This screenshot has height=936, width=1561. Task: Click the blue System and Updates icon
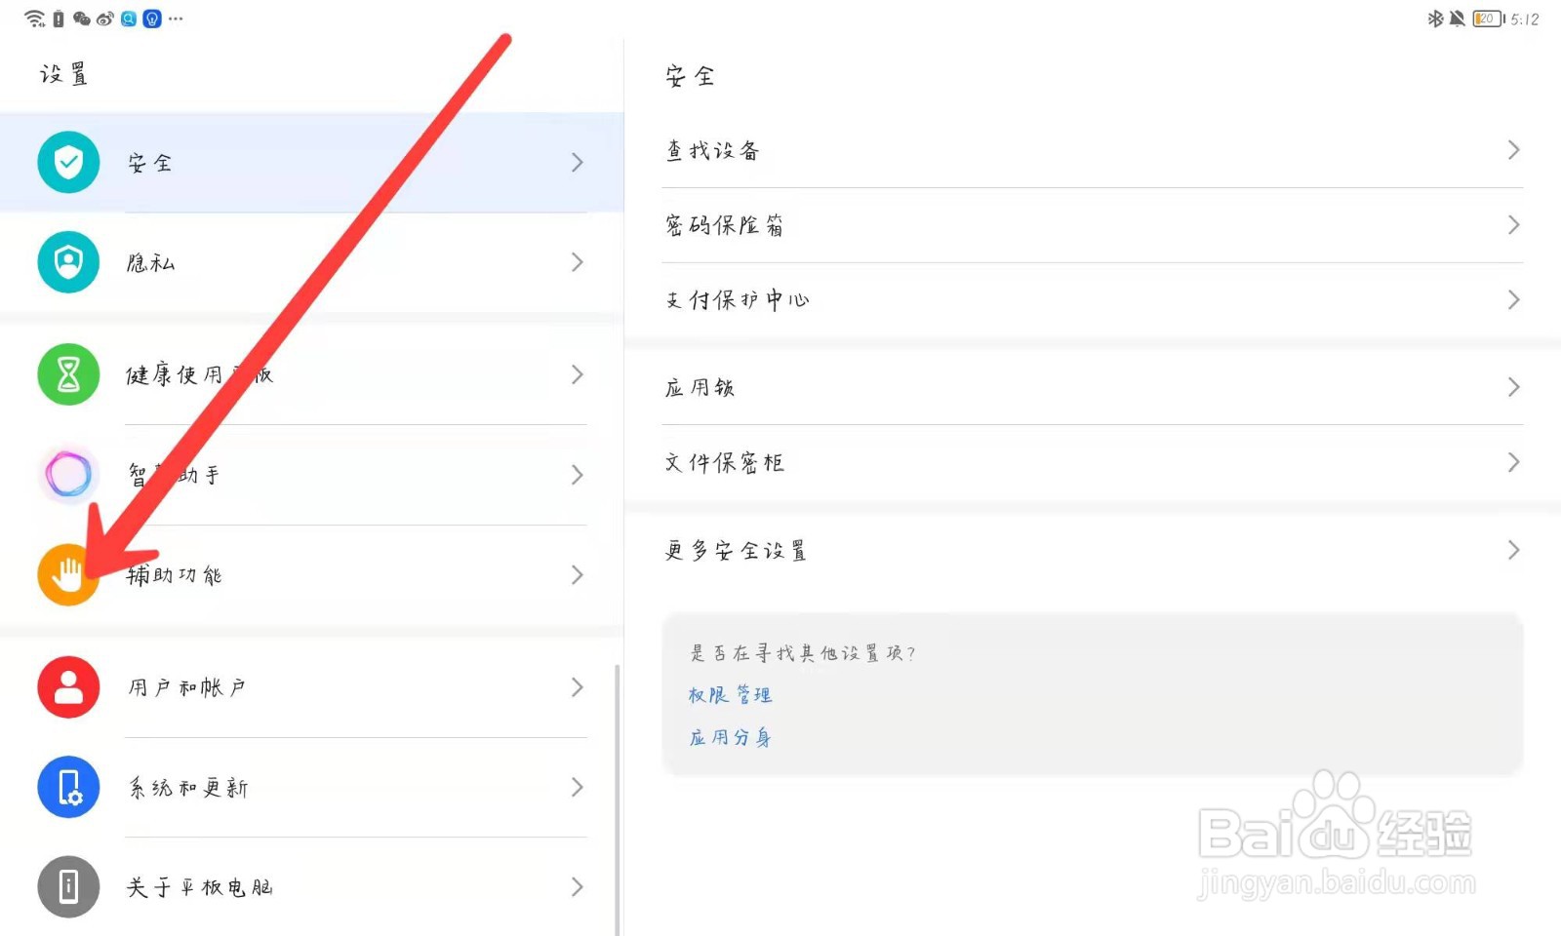[68, 787]
